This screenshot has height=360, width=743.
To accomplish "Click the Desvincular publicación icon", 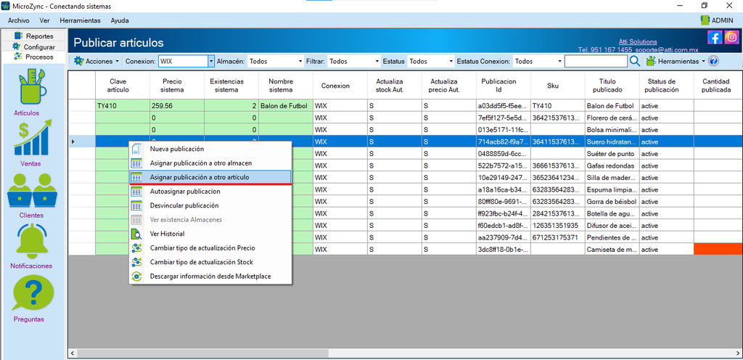I will (136, 205).
